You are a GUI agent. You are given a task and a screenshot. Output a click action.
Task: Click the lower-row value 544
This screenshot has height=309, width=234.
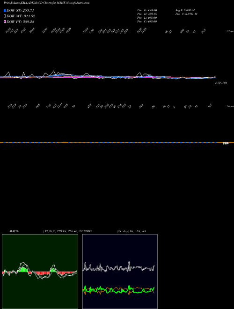[141, 107]
